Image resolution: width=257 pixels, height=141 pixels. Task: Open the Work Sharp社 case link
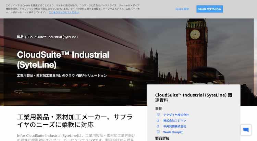[x=173, y=132]
